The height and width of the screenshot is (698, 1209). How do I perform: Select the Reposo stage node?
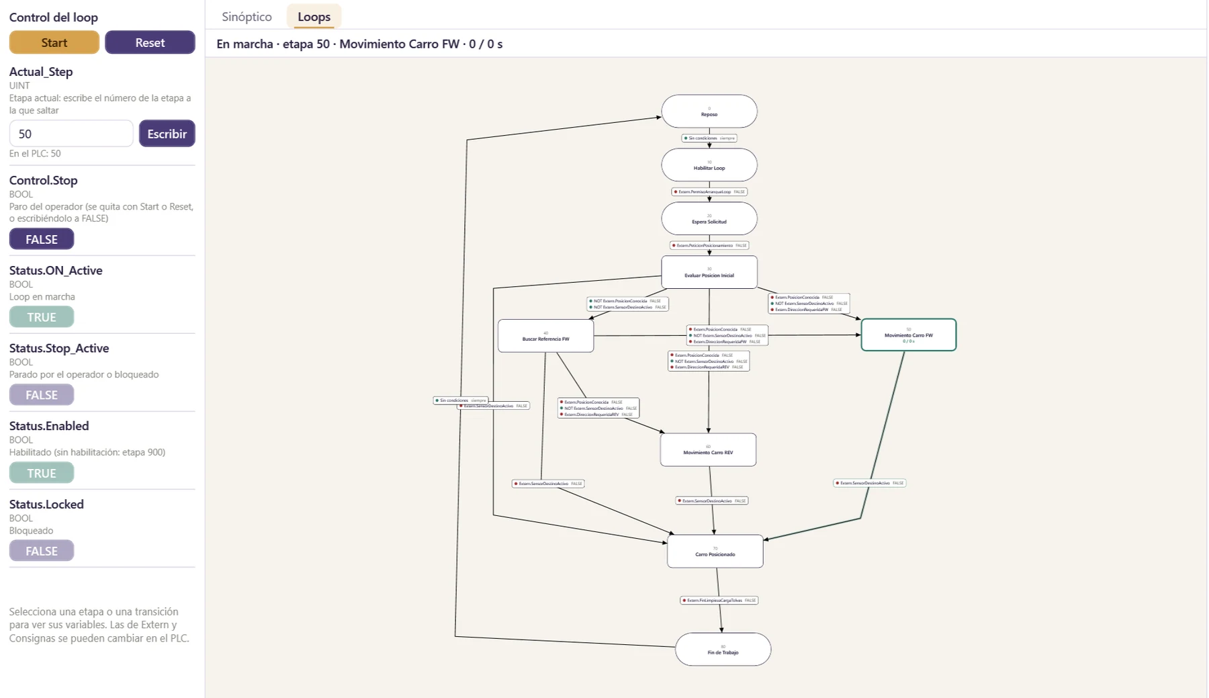709,112
